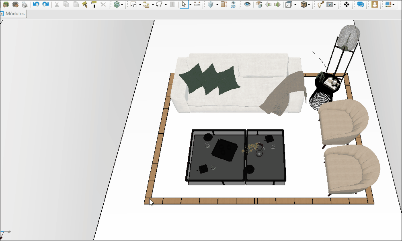The height and width of the screenshot is (241, 402).
Task: Click the left green arrow view icon
Action: [268, 4]
